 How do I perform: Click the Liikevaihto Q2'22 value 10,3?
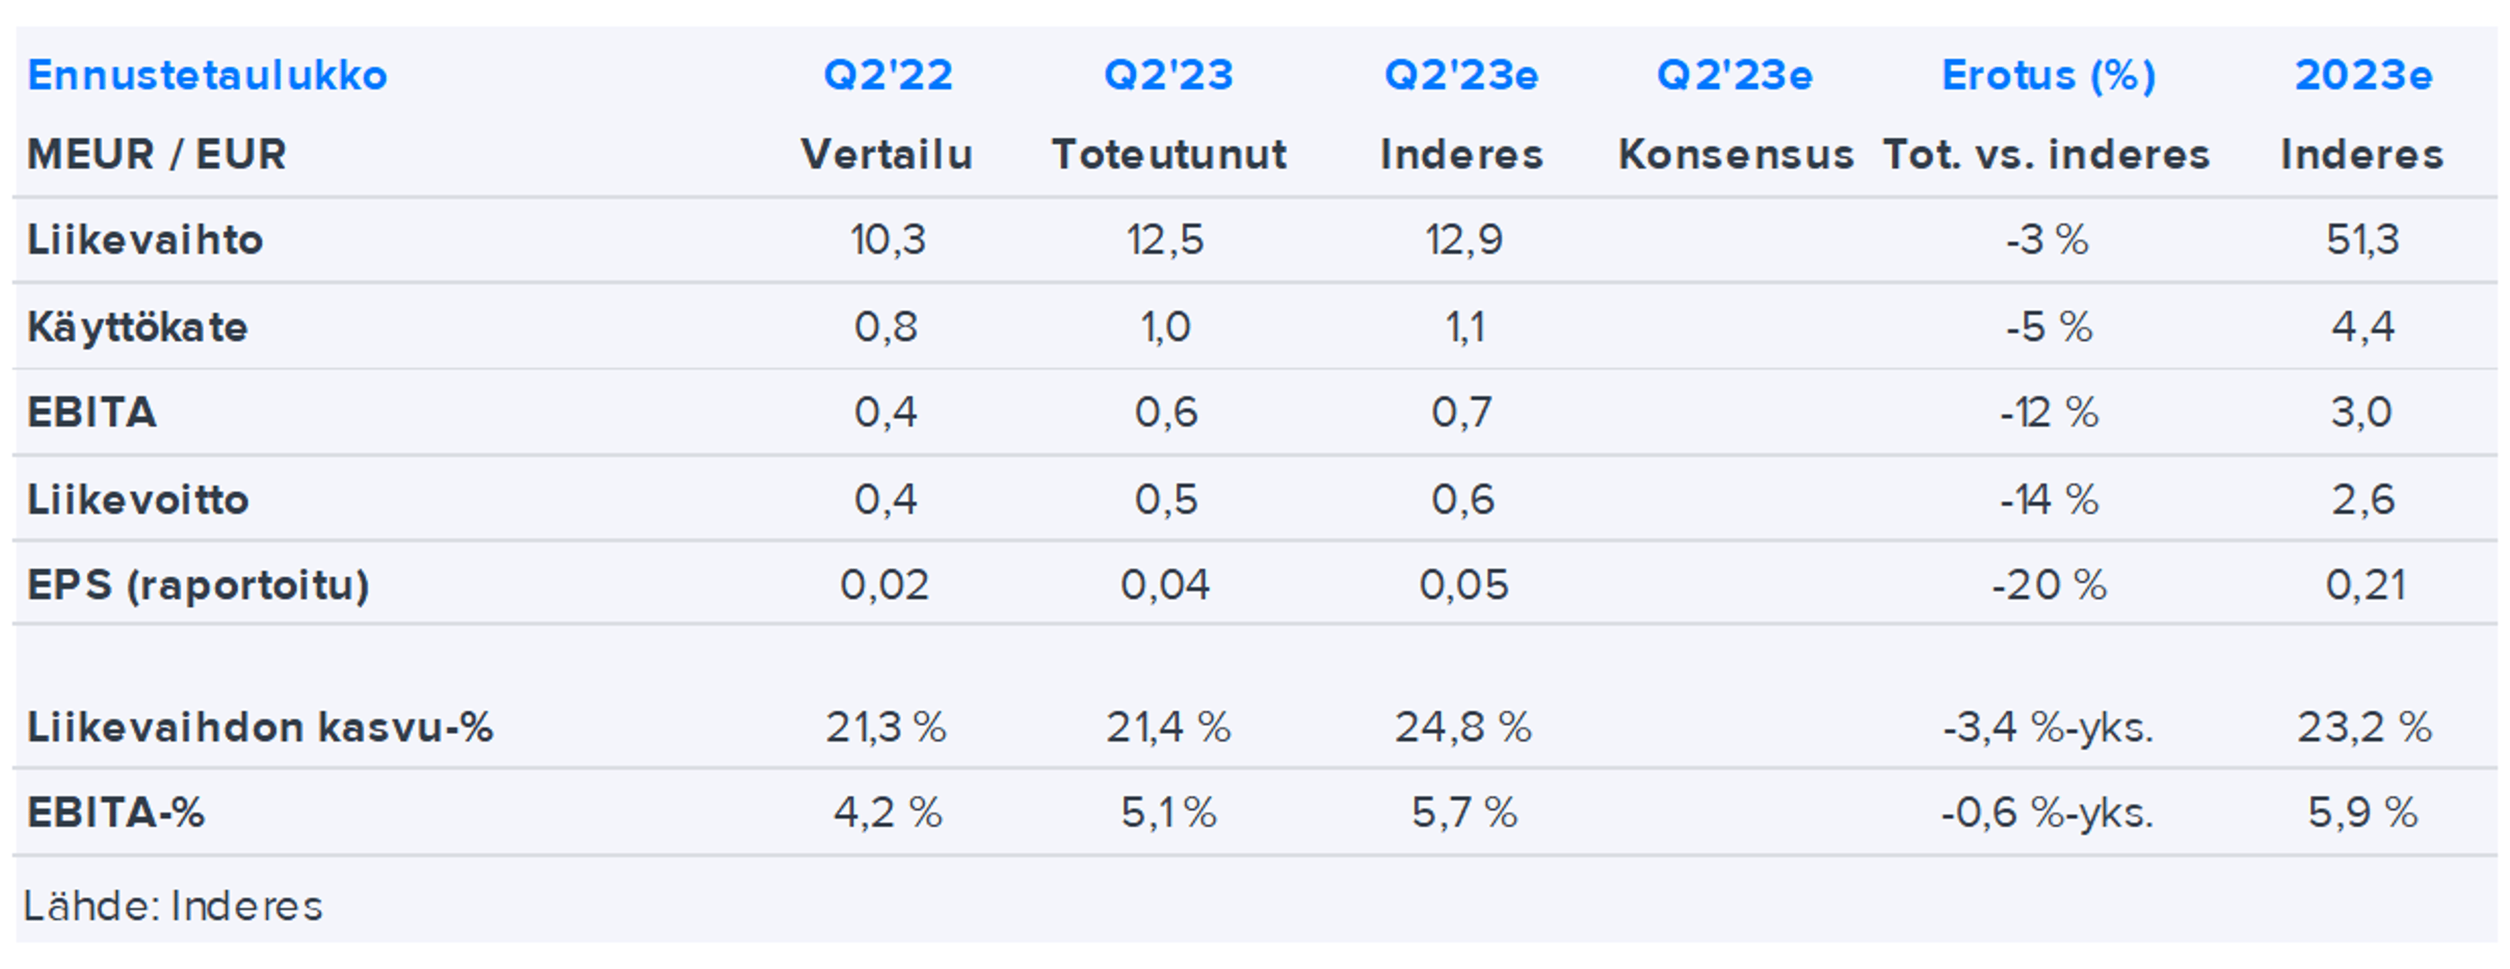[887, 240]
